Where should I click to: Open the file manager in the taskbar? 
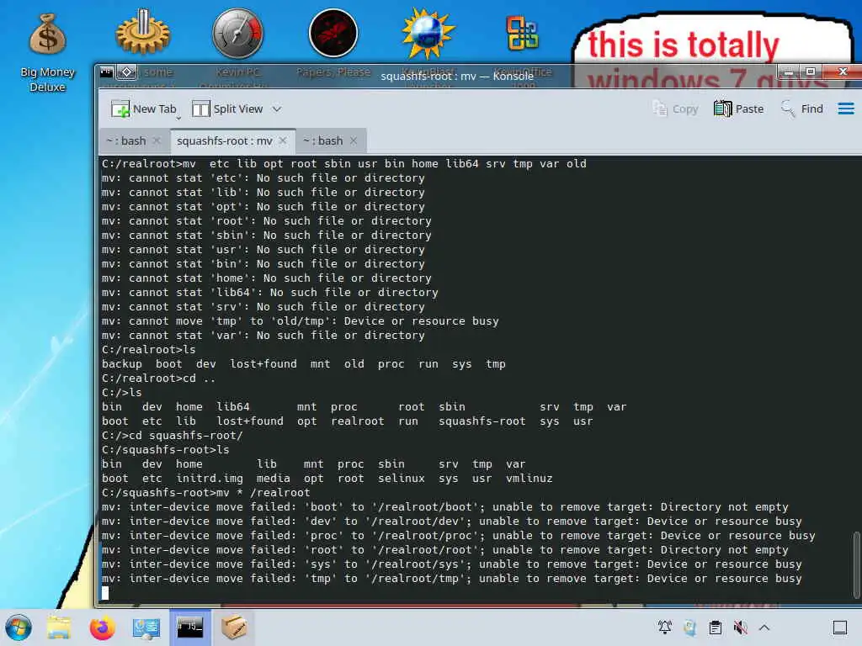pos(59,627)
